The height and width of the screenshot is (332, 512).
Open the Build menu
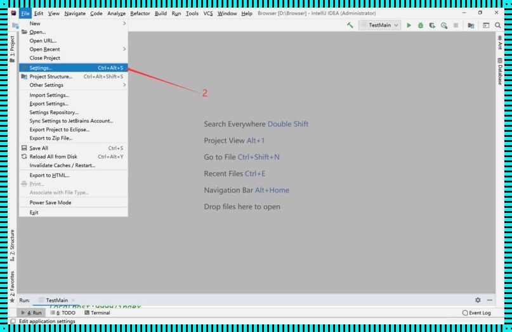[161, 13]
